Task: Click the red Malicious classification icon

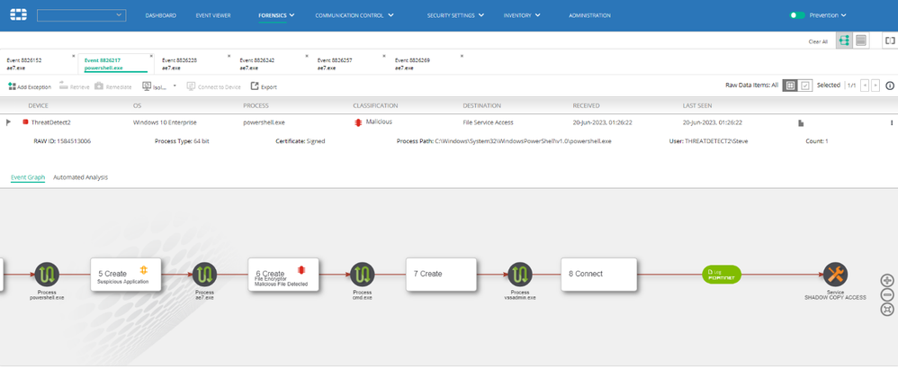Action: coord(358,122)
